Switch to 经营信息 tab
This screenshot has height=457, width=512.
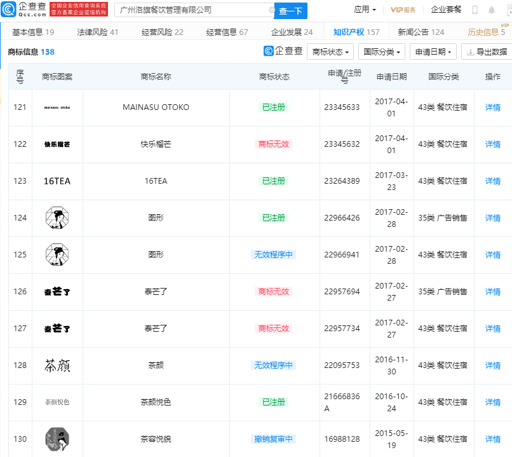coord(227,32)
